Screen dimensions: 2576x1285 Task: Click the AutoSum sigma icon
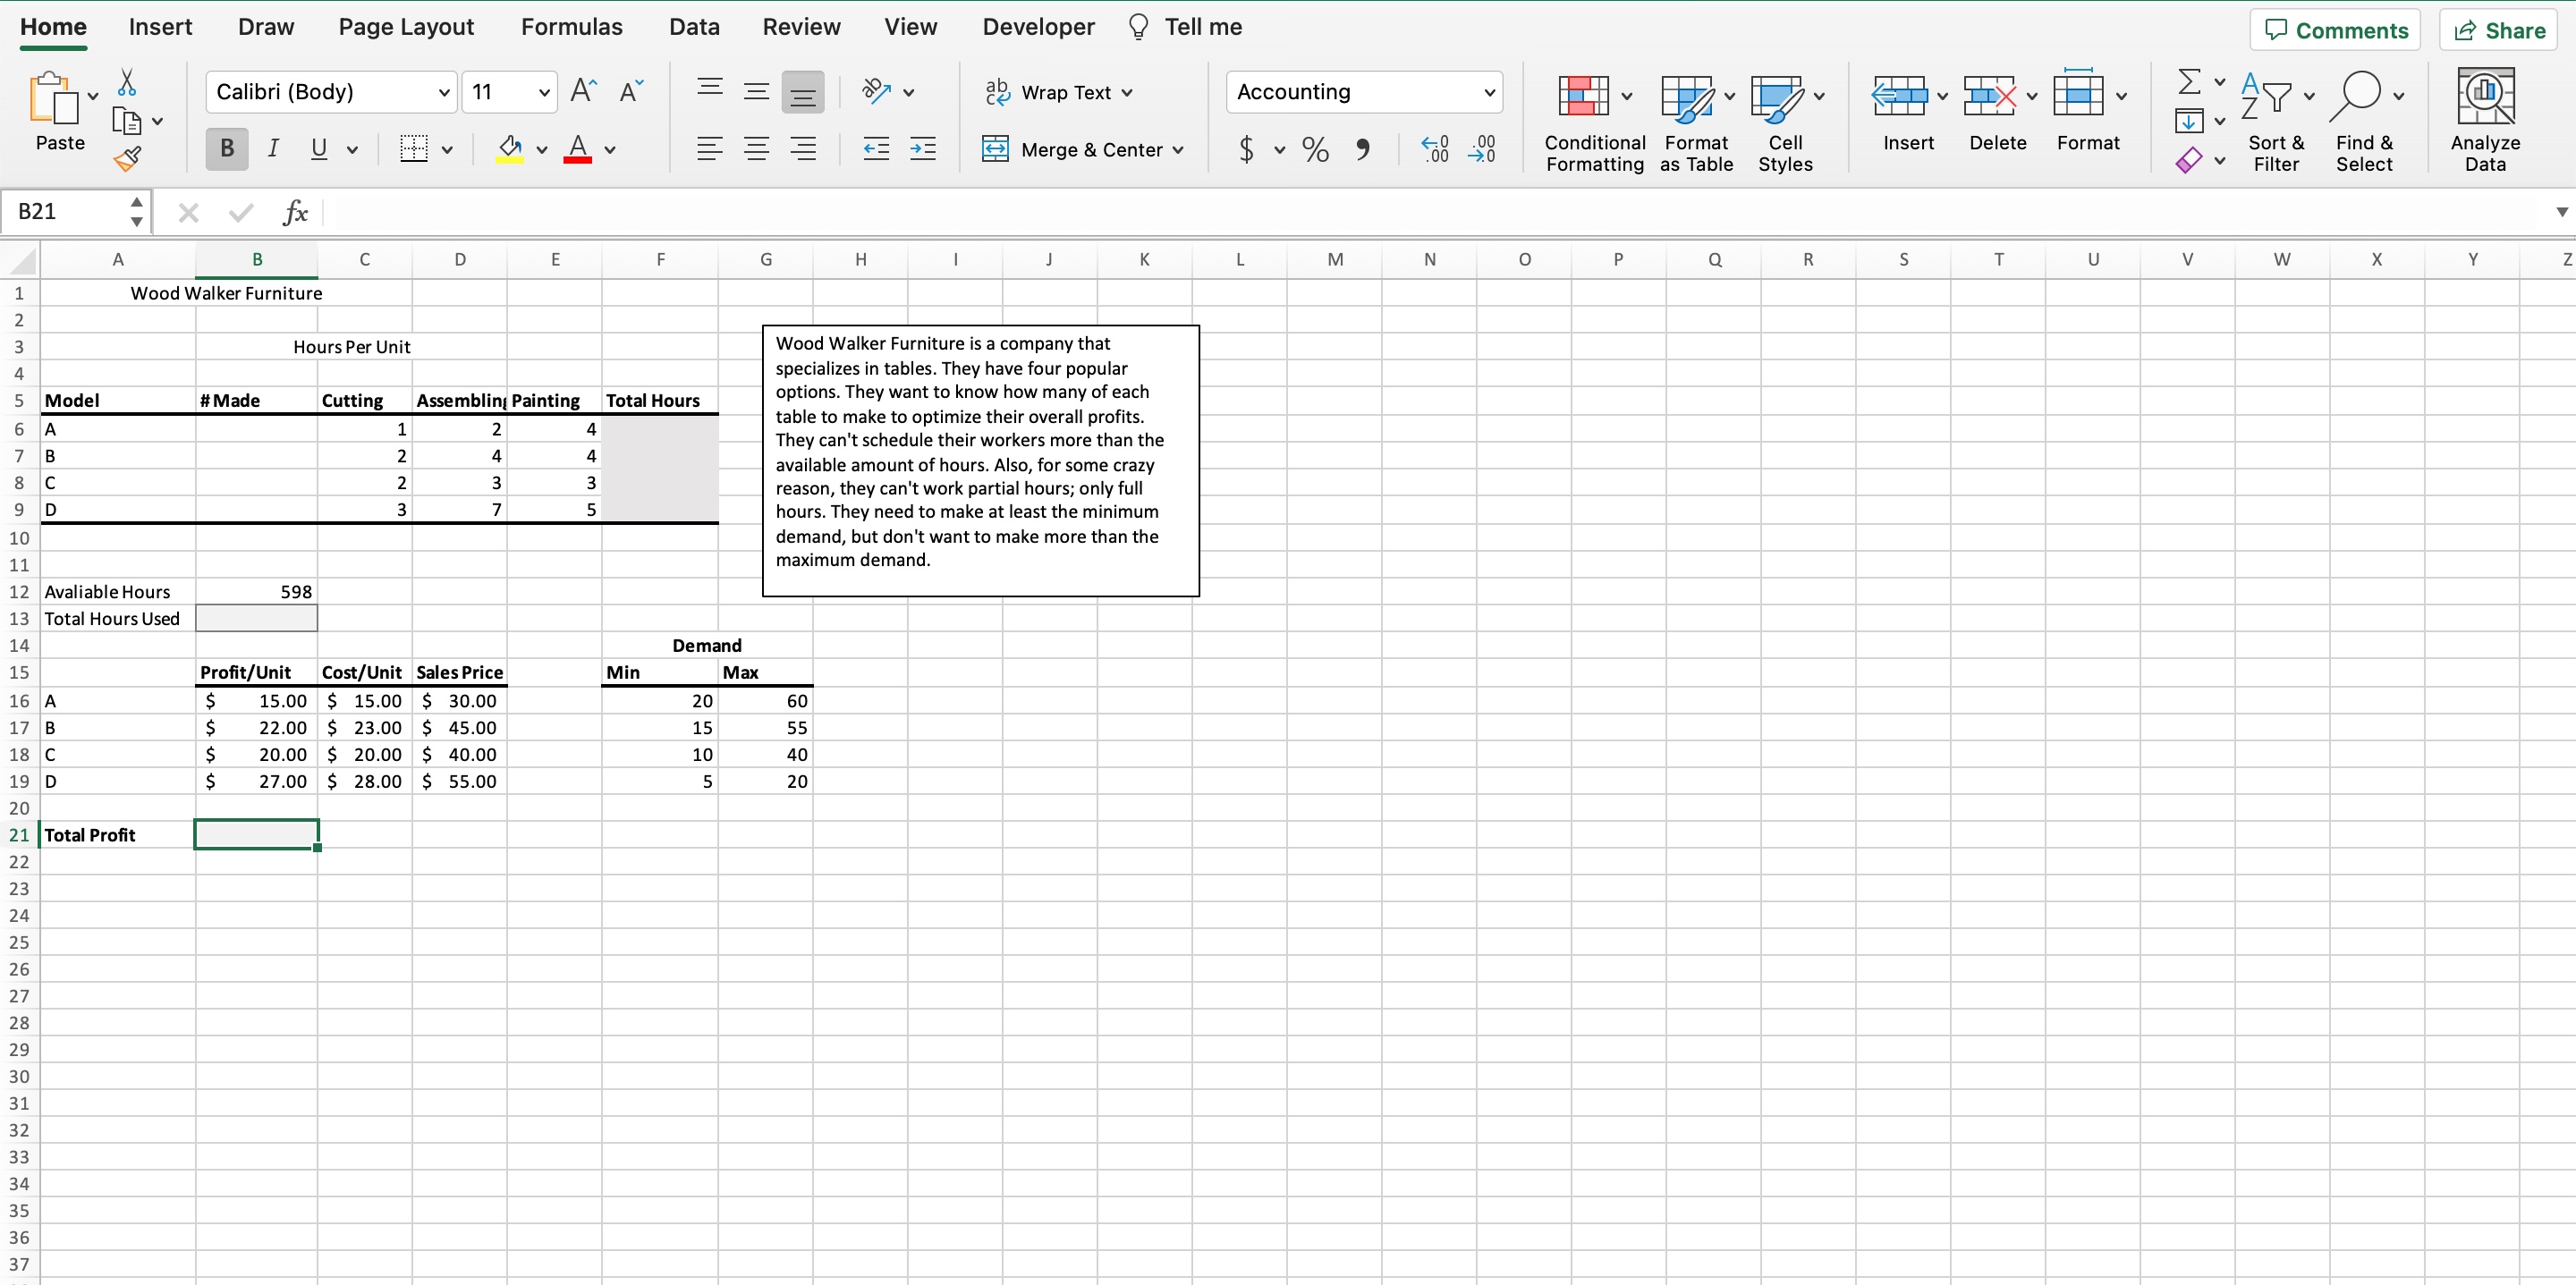[x=2189, y=81]
